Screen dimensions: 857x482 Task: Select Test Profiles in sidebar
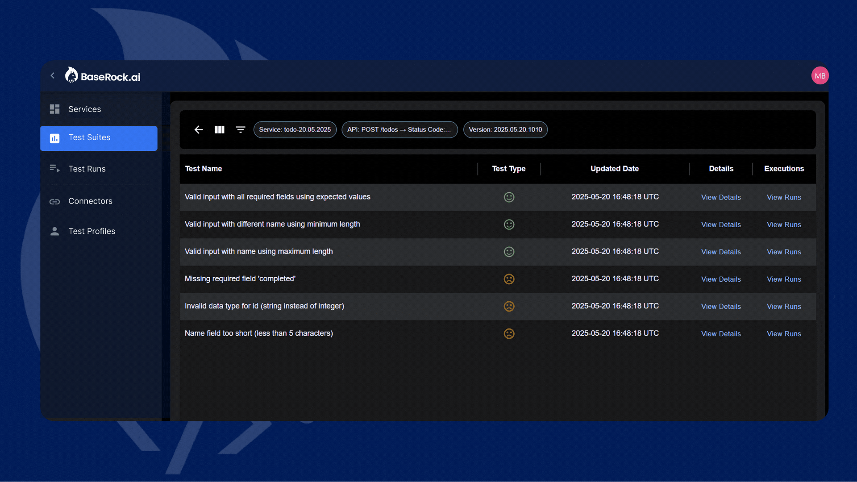point(92,231)
